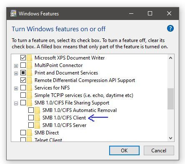Click folder icon beside Print and Document Services
185x164 pixels.
[x=29, y=73]
